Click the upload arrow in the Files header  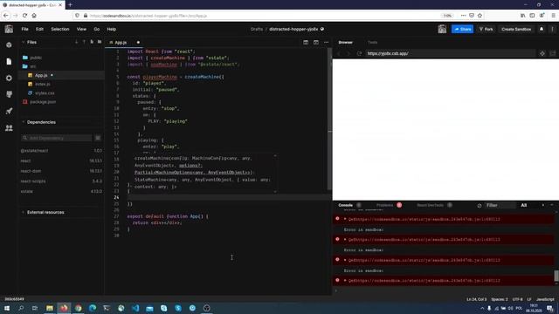click(x=84, y=42)
